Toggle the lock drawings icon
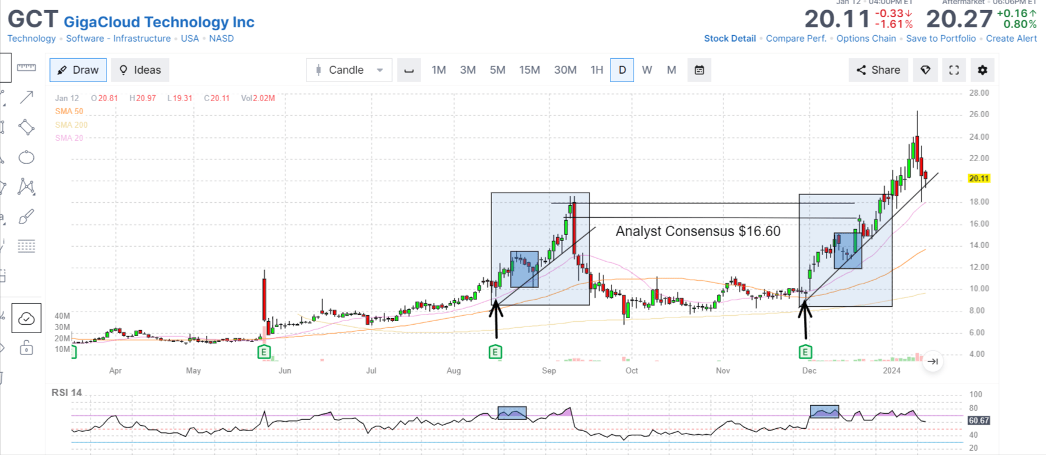The image size is (1046, 455). coord(26,348)
